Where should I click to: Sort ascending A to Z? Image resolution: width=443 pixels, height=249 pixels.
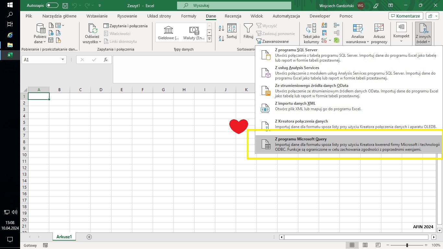[x=221, y=29]
